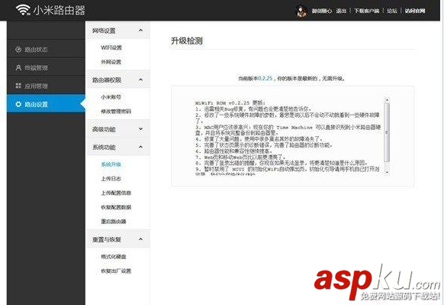Screen dimensions: 444x305
Task: Click the user avatar picture in header
Action: coord(301,11)
